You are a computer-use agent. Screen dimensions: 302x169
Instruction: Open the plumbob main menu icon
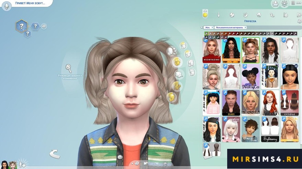click(x=7, y=6)
